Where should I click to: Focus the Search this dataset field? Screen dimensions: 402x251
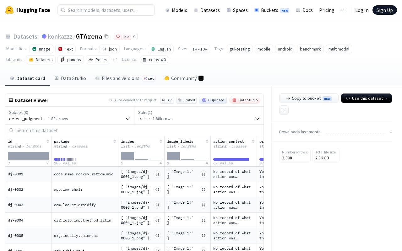134,130
